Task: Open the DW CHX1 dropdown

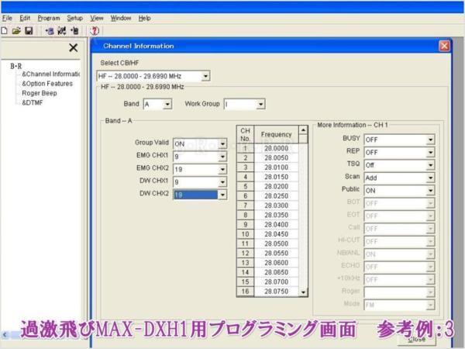Action: point(222,182)
